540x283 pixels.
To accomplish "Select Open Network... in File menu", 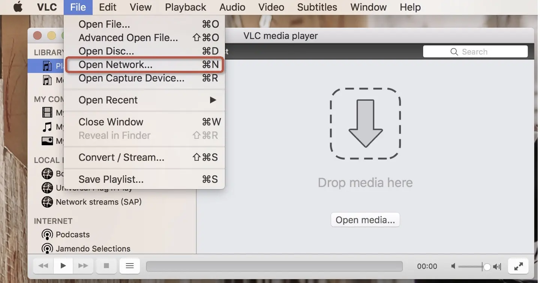I will 144,65.
